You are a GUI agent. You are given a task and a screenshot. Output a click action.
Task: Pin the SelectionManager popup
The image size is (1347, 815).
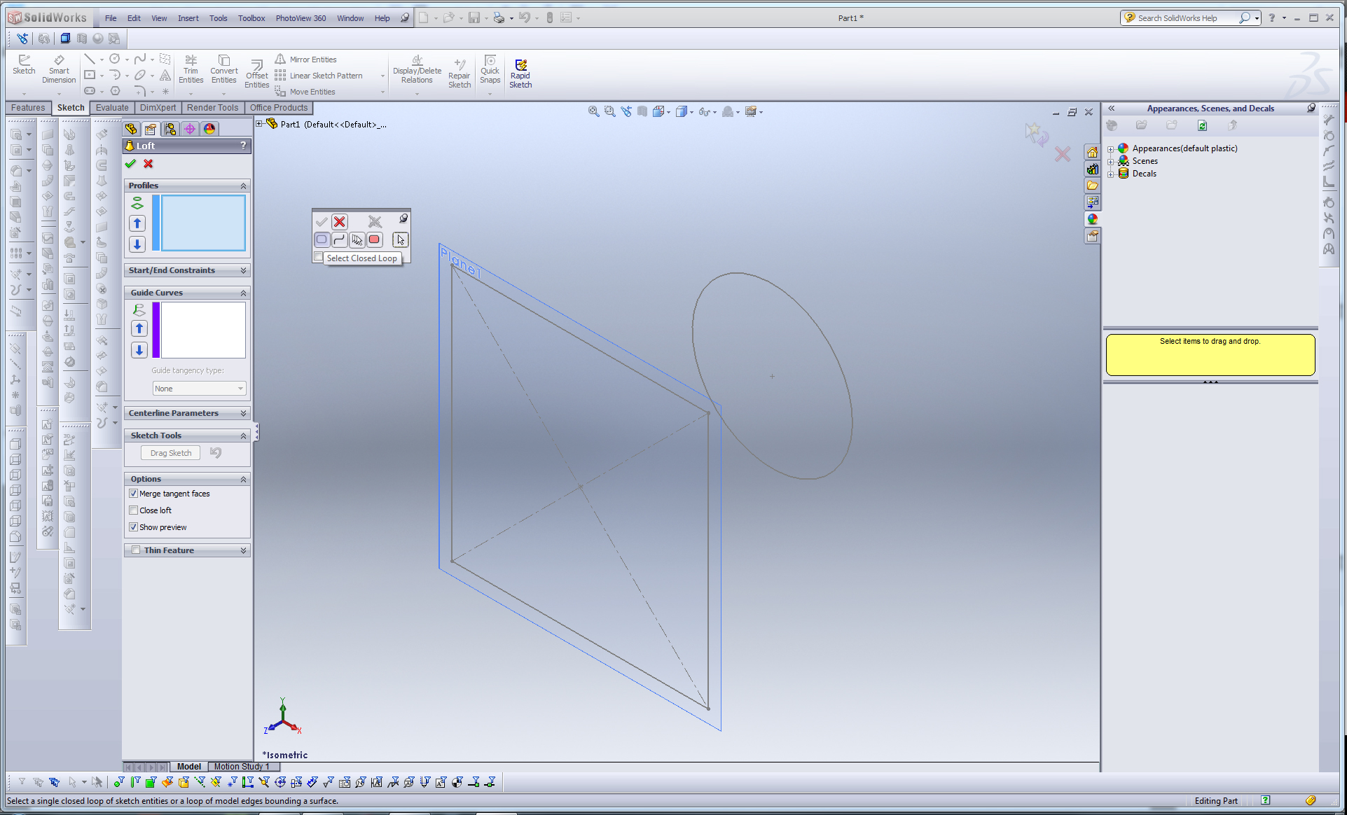403,218
